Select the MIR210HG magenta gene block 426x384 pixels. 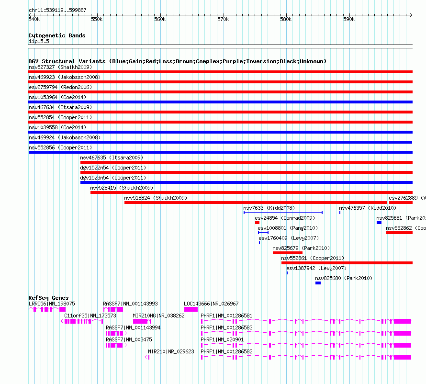click(142, 321)
